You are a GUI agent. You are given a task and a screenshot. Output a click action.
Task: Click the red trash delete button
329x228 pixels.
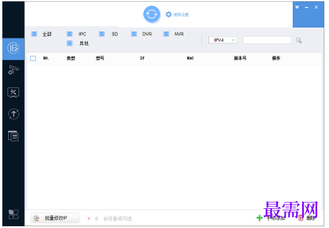point(307,218)
